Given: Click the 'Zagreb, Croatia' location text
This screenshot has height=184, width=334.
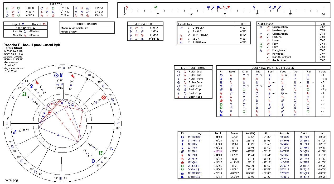Looking at the screenshot, I should tap(13, 56).
